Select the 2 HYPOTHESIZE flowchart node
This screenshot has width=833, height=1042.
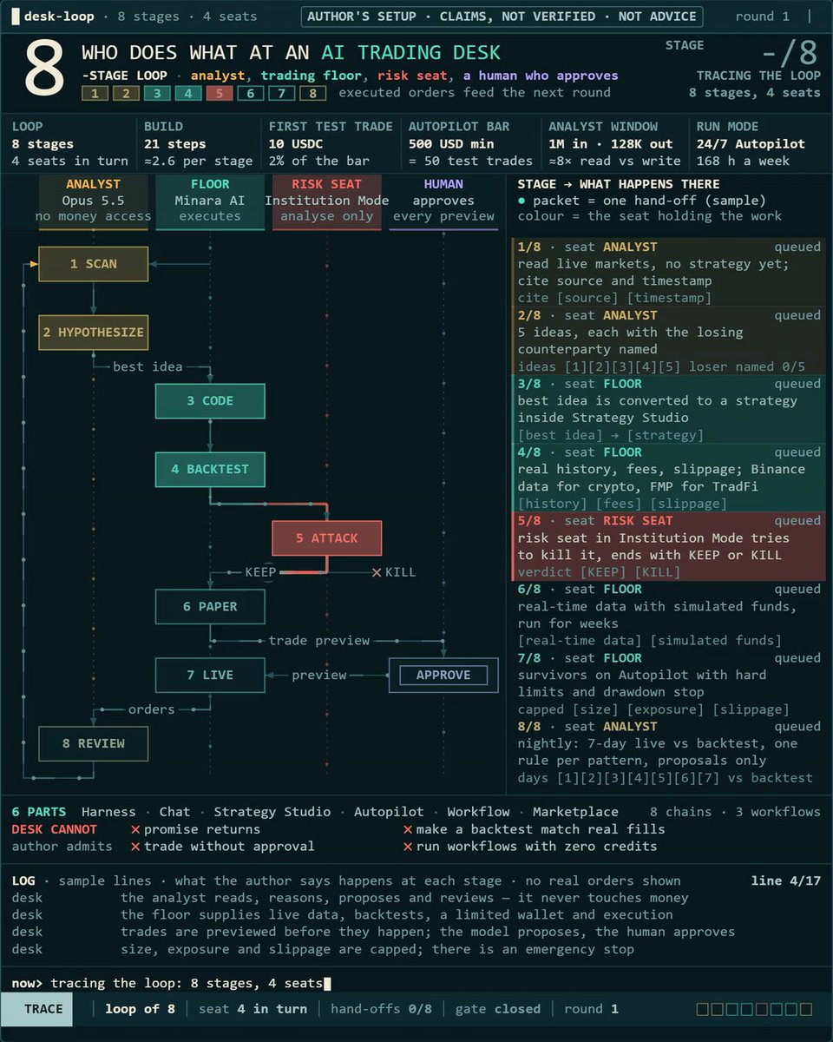pos(94,333)
